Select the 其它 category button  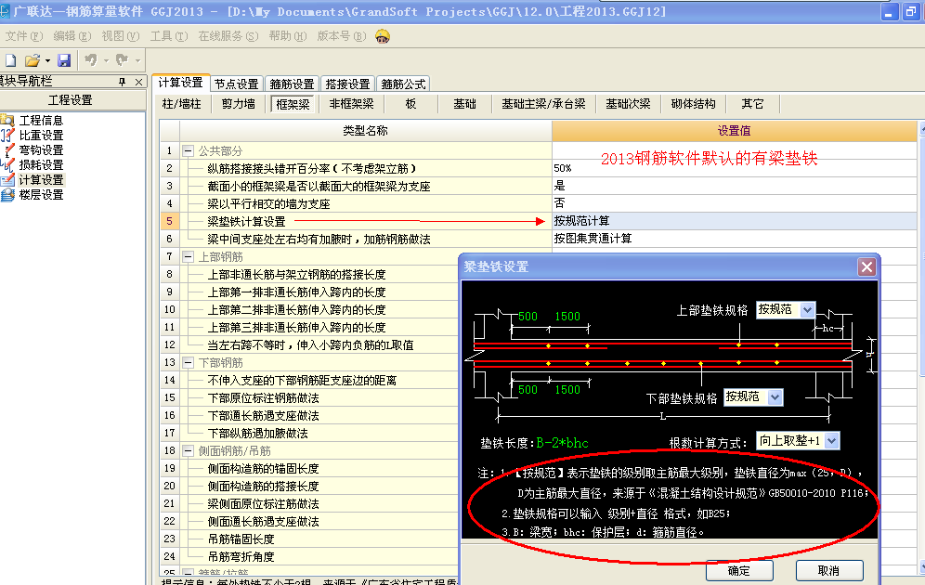pyautogui.click(x=752, y=104)
